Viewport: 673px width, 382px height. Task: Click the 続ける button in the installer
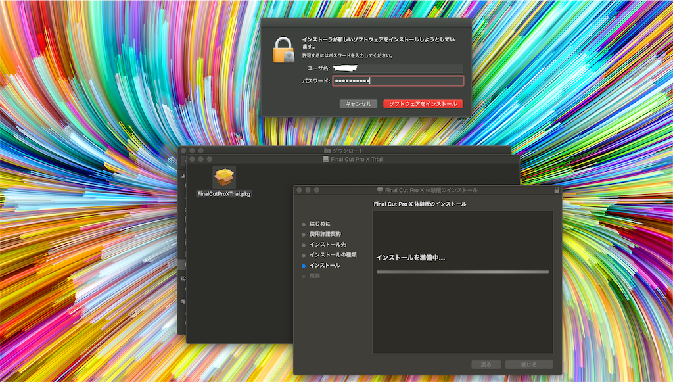529,364
